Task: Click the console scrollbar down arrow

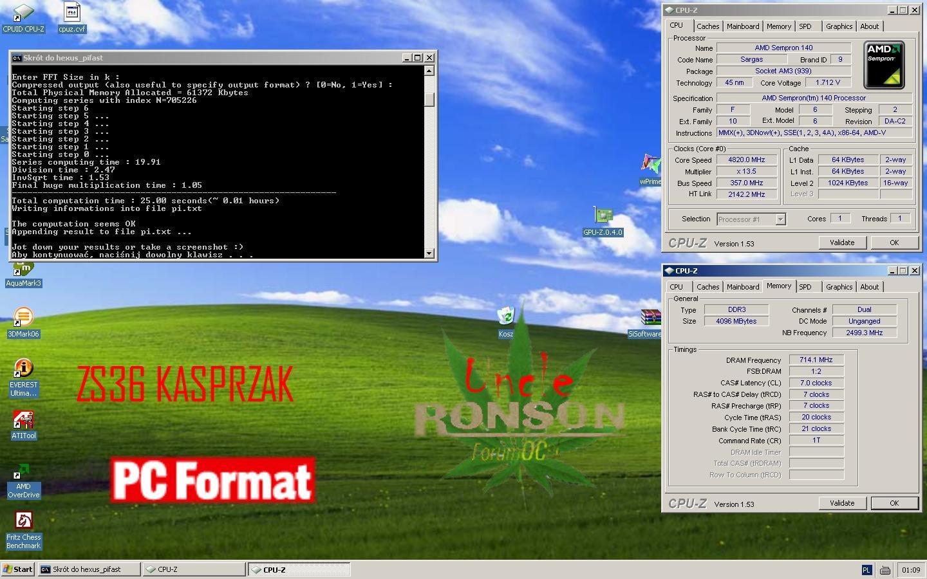Action: [x=429, y=253]
